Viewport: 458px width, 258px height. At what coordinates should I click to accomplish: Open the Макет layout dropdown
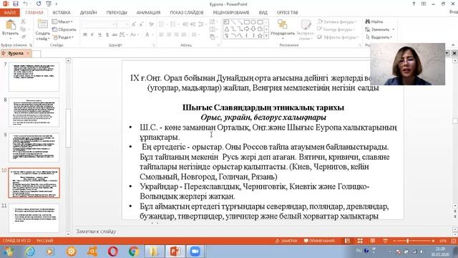click(62, 21)
